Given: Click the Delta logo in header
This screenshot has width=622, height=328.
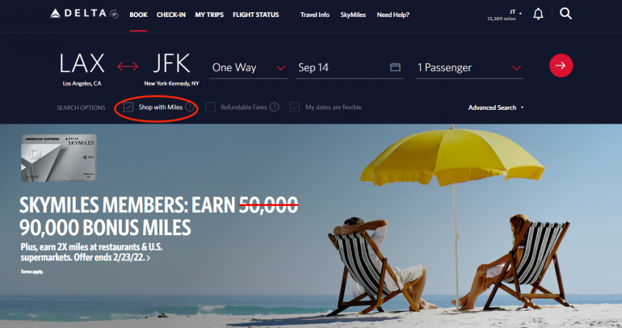Looking at the screenshot, I should 85,14.
